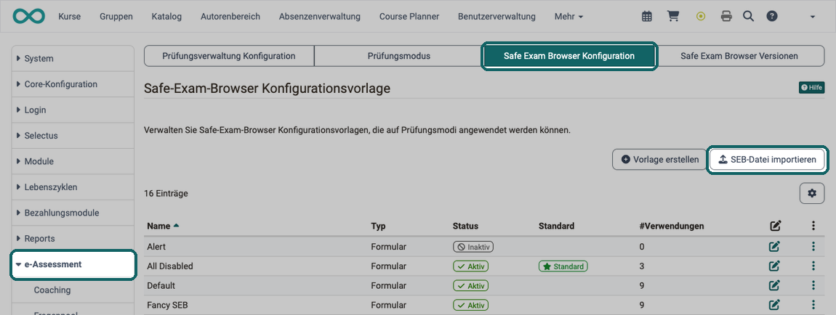Select the Alert name cell
The height and width of the screenshot is (315, 836).
[x=156, y=246]
